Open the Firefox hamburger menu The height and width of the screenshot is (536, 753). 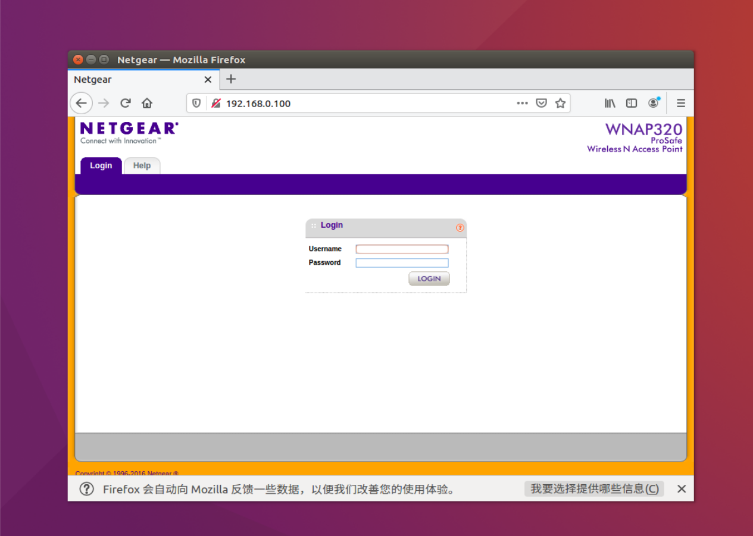pyautogui.click(x=681, y=103)
